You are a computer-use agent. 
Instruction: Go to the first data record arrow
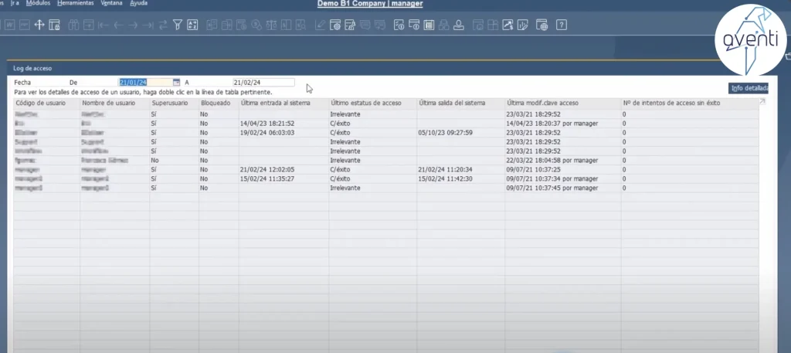tap(104, 25)
